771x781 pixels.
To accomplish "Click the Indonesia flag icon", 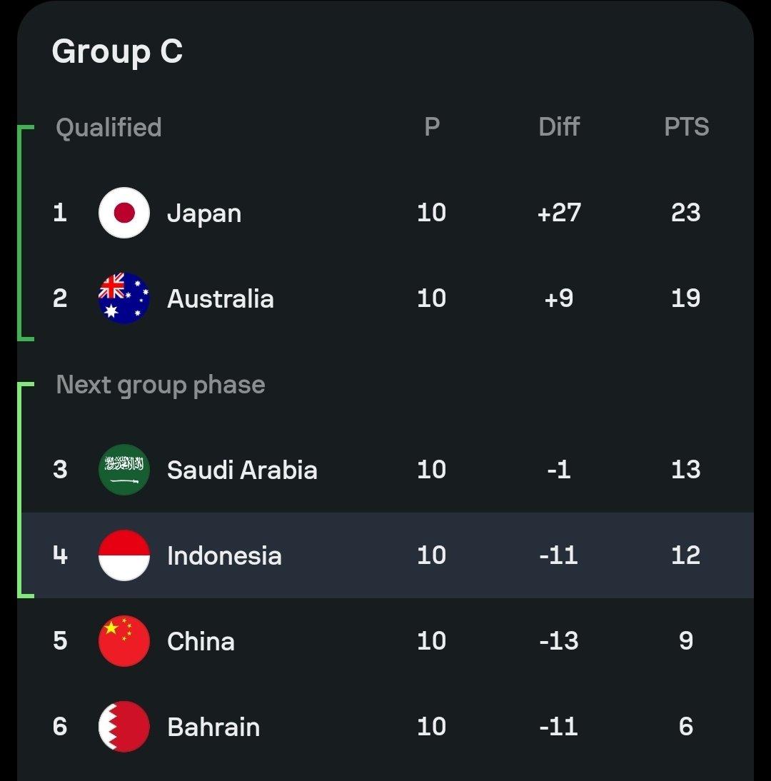I will (124, 555).
